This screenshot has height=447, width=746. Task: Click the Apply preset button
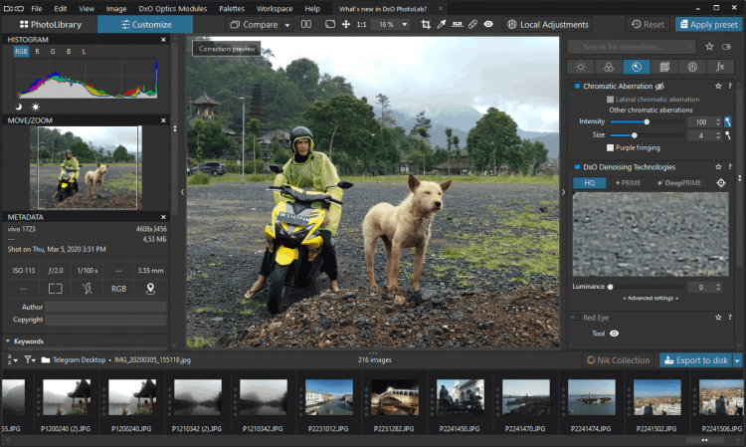click(x=709, y=24)
